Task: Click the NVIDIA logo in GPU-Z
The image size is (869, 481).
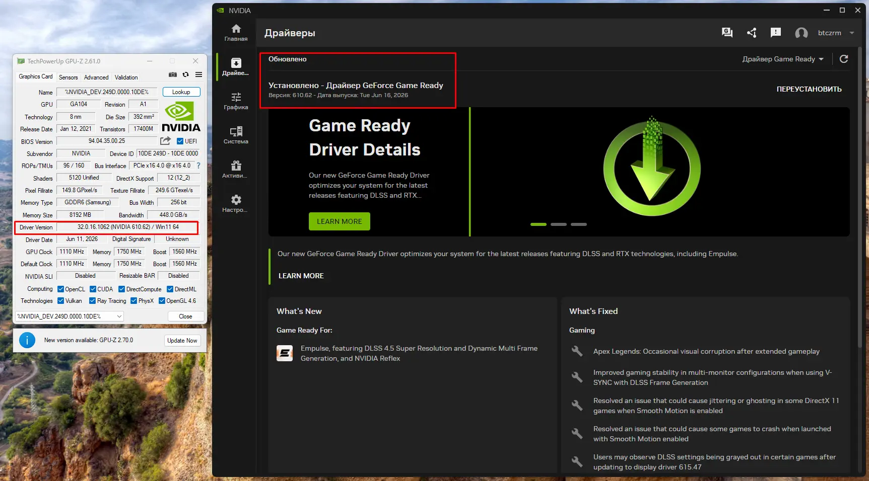Action: (180, 117)
